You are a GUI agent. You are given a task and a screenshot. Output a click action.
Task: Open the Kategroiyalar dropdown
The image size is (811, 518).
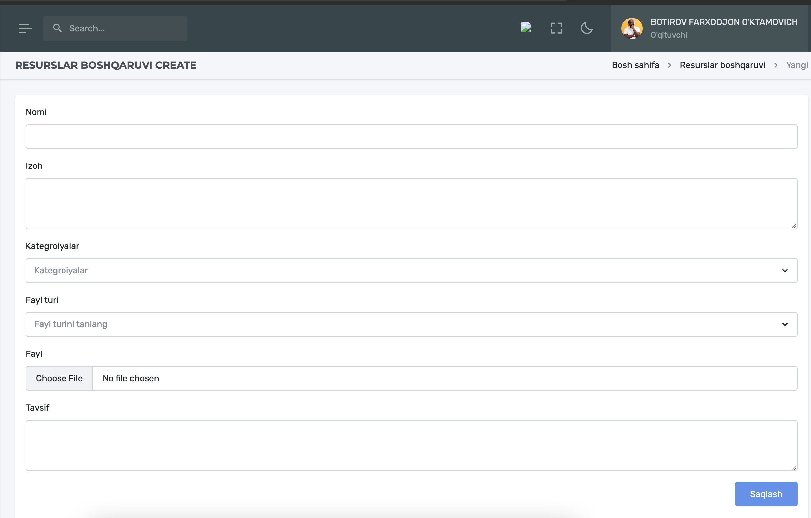click(x=411, y=271)
